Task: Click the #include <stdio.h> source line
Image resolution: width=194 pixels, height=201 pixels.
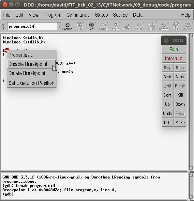Action: 23,38
